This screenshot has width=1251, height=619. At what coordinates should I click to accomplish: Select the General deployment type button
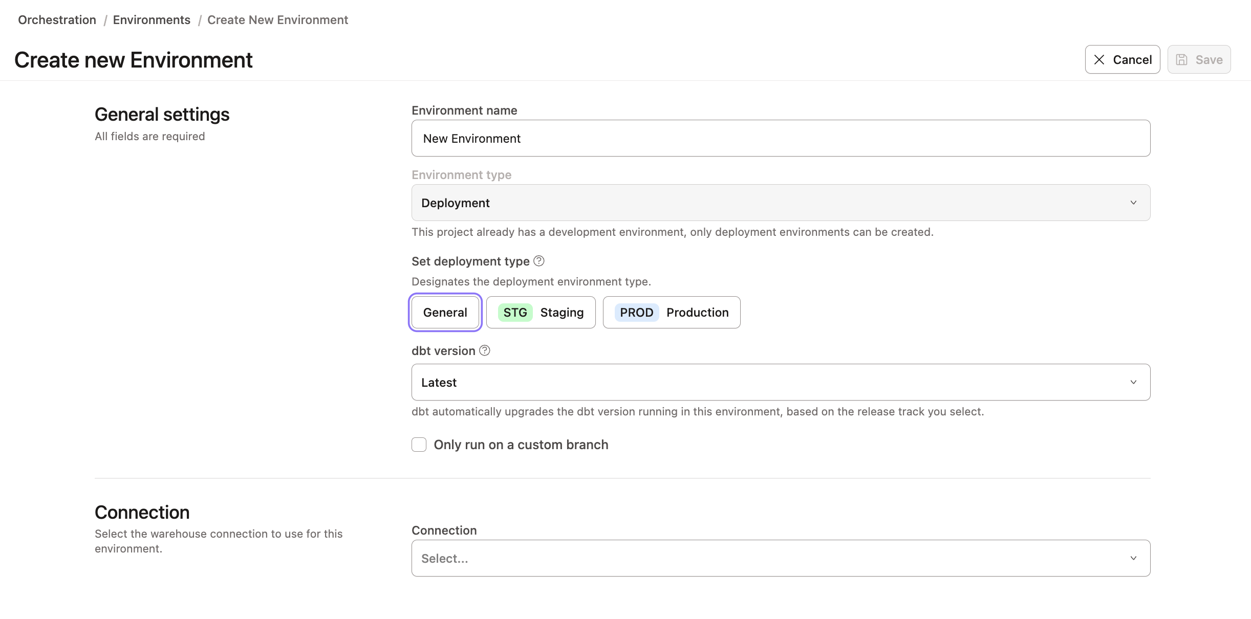tap(444, 312)
